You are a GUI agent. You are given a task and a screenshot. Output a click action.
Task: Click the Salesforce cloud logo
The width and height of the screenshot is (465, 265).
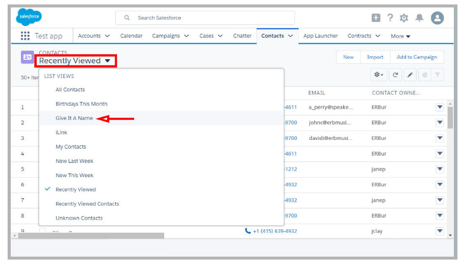pyautogui.click(x=29, y=17)
